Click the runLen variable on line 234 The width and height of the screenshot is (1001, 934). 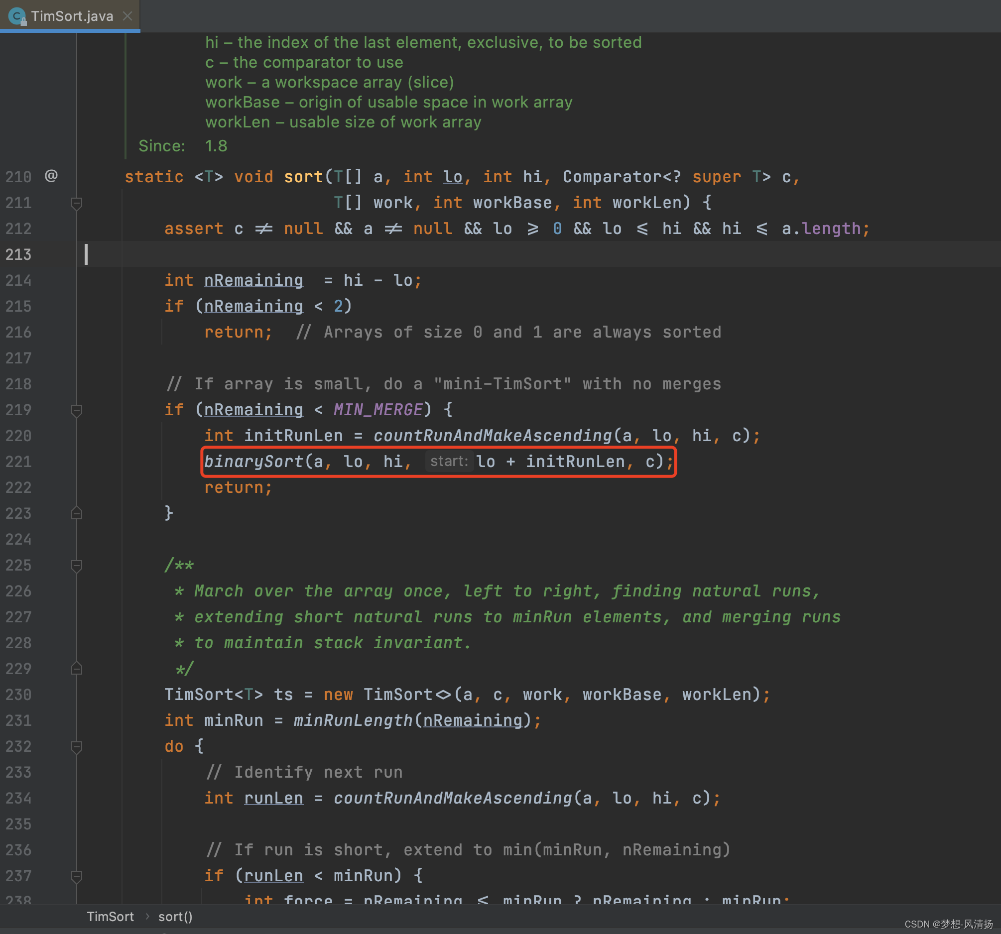[x=274, y=798]
